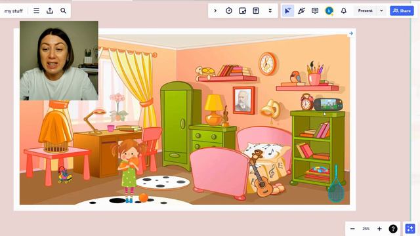The height and width of the screenshot is (236, 420).
Task: Expand more apps double chevron
Action: 270,10
